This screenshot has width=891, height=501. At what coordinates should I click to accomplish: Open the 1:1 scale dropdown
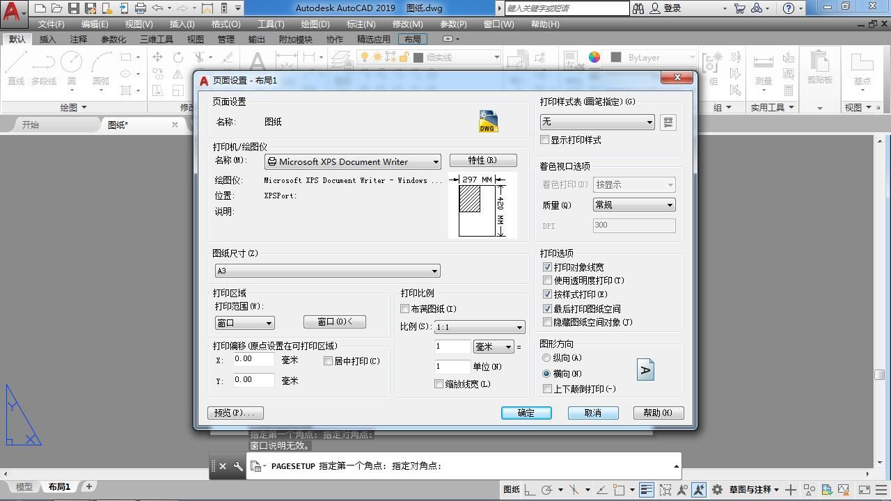click(x=479, y=327)
